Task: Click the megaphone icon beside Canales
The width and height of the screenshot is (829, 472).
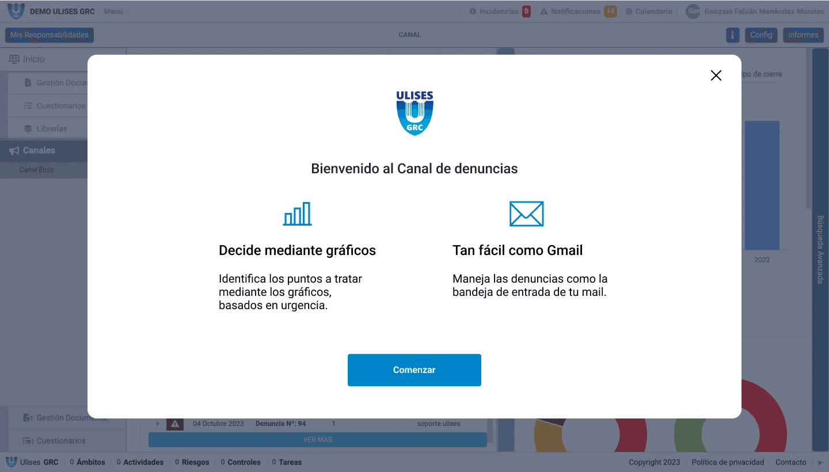Action: point(14,151)
